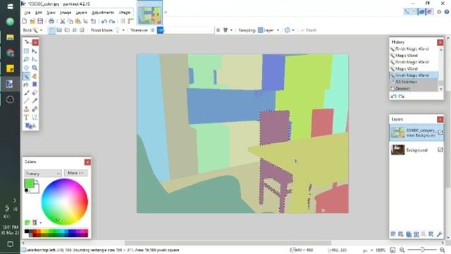Open the Edit menu
The width and height of the screenshot is (451, 254).
pos(39,13)
